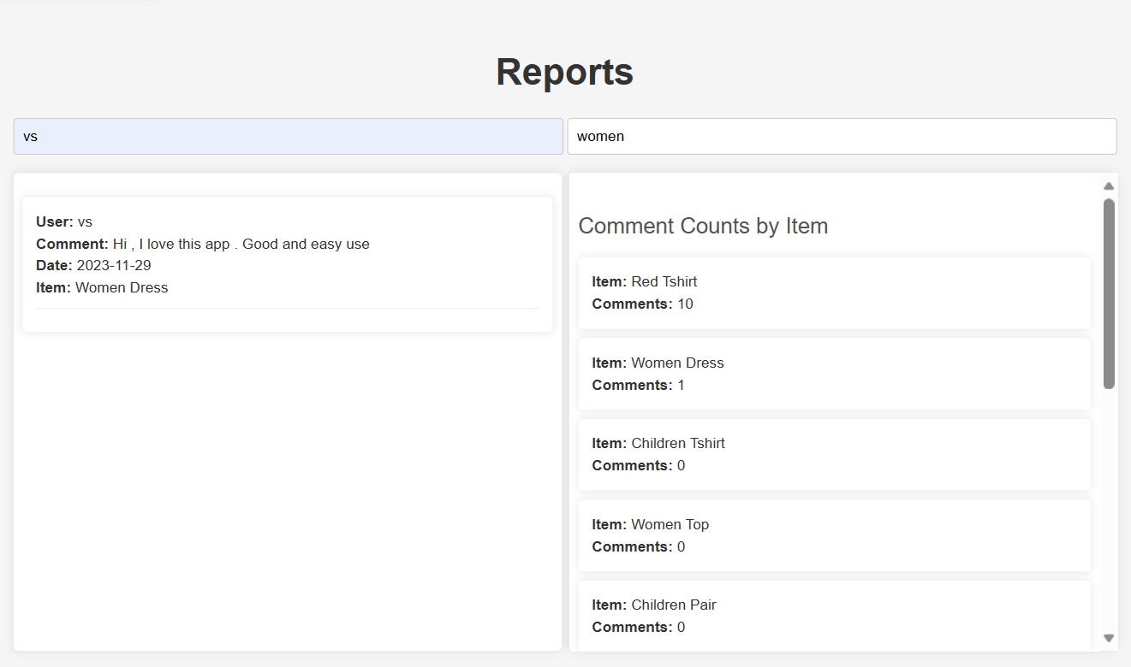Screen dimensions: 1131x667
Task: Click the 'Women Dress' item label in the comment
Action: coord(122,287)
